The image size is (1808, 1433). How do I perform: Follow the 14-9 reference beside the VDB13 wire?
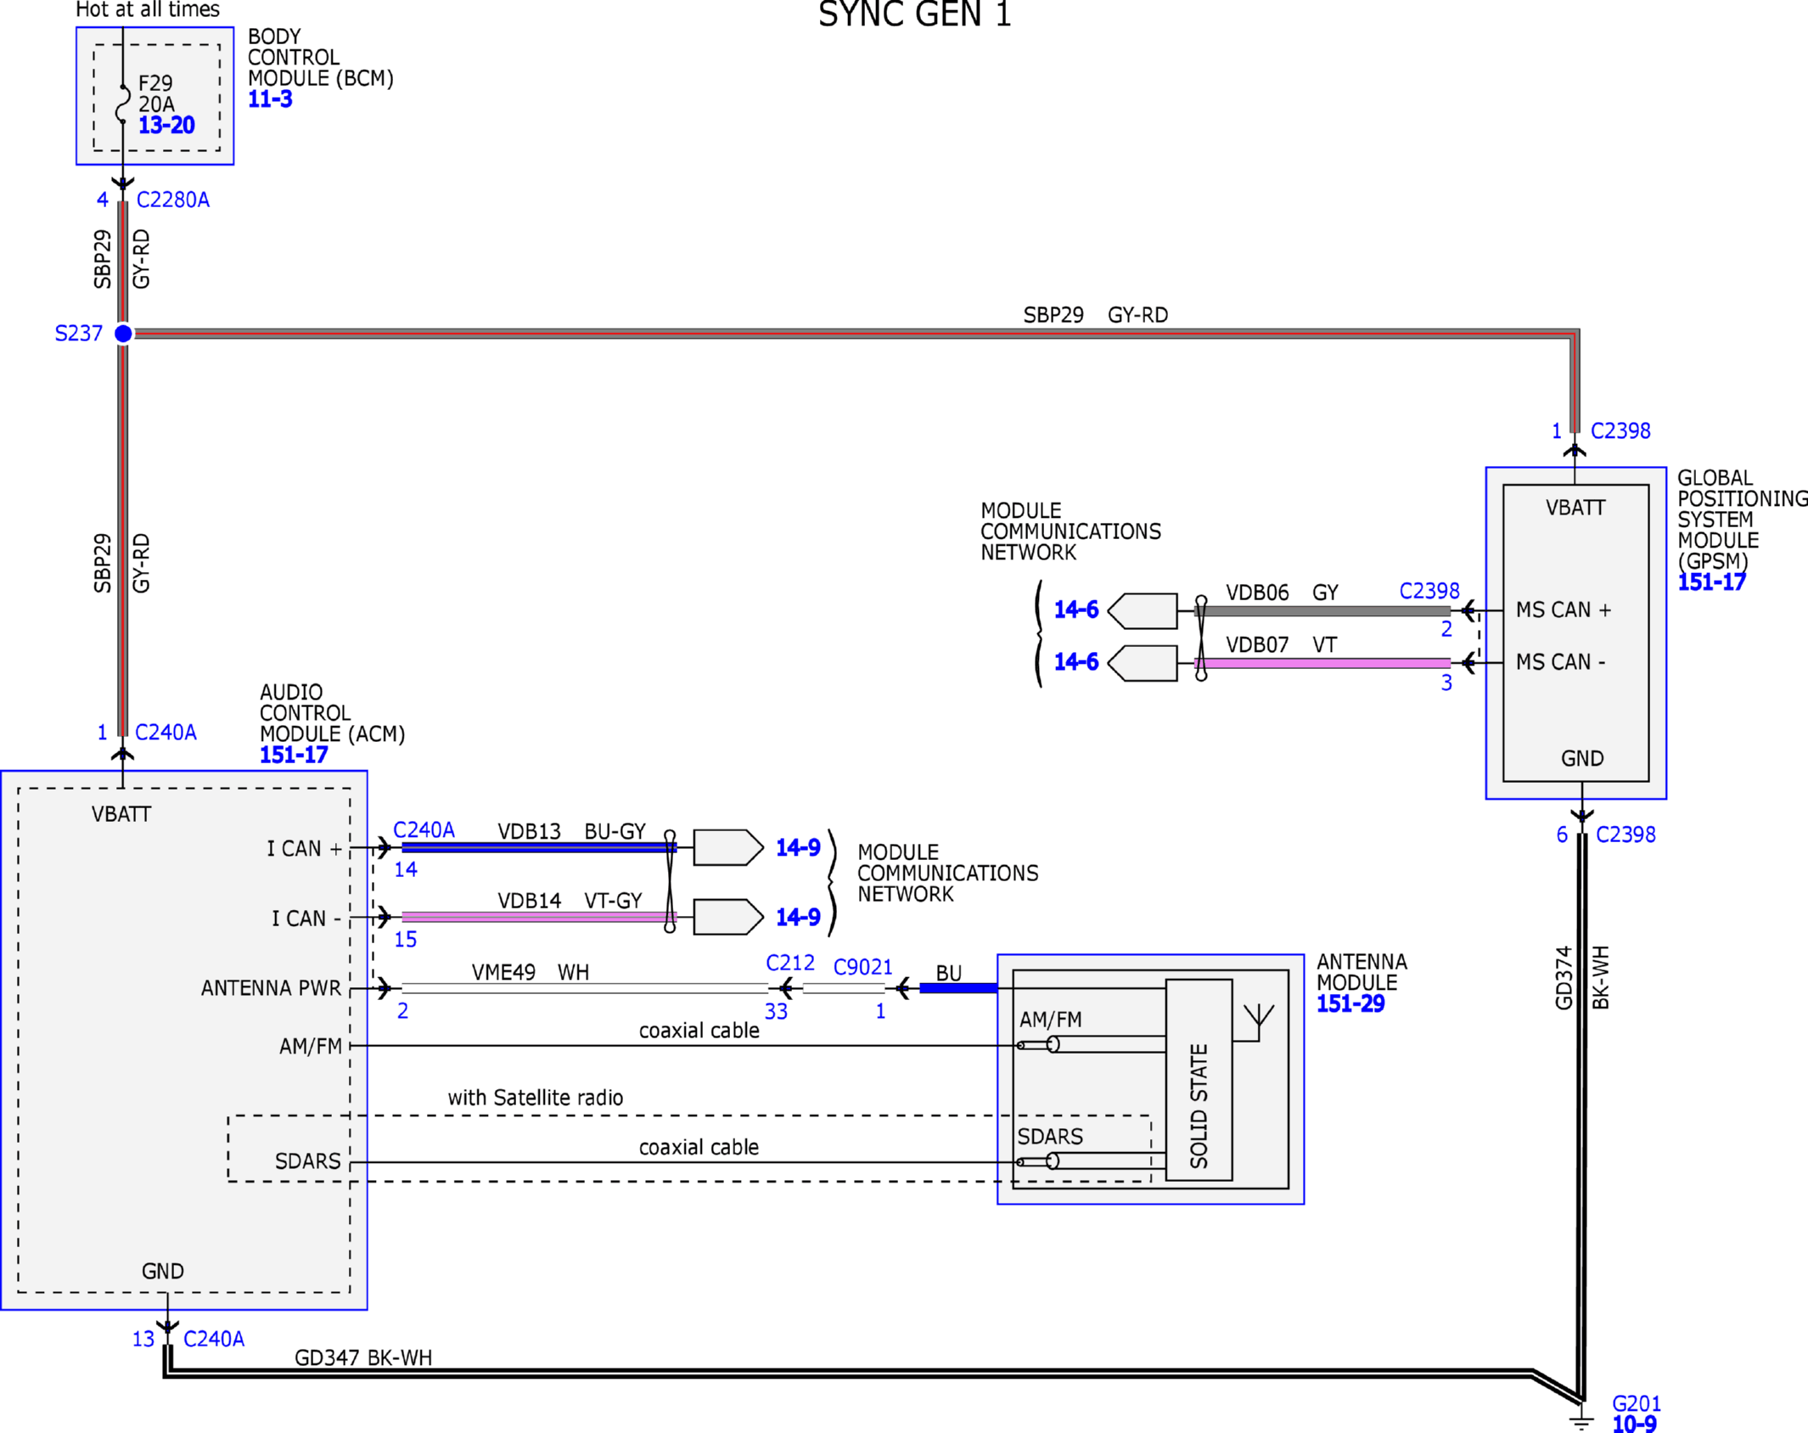[798, 847]
